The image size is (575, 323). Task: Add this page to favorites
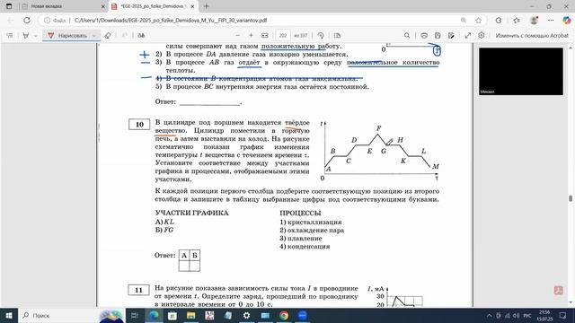(478, 20)
